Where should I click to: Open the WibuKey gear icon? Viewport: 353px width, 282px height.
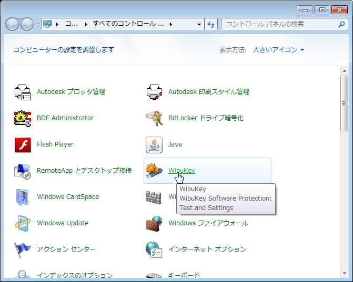[154, 171]
